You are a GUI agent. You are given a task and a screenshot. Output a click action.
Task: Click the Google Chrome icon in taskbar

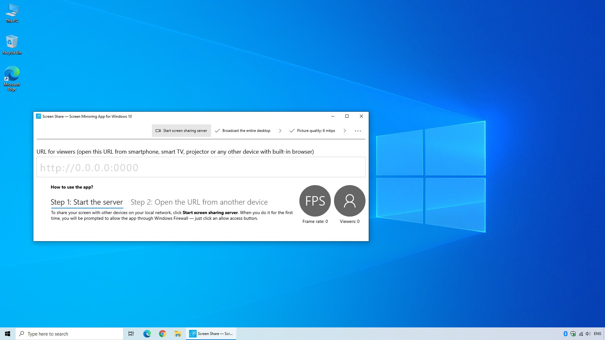(x=163, y=333)
